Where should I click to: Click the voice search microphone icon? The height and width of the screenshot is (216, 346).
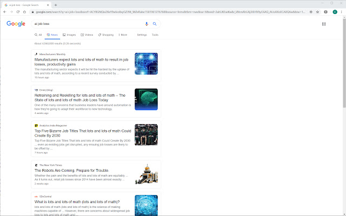point(147,24)
